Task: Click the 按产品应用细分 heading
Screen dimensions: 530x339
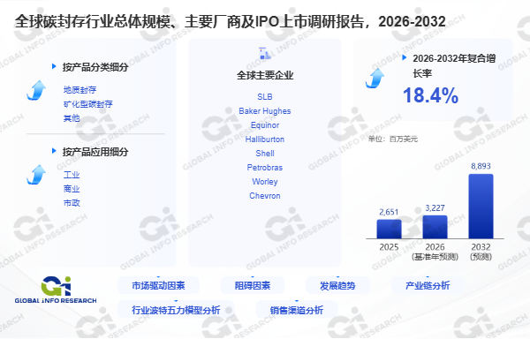Action: click(95, 152)
